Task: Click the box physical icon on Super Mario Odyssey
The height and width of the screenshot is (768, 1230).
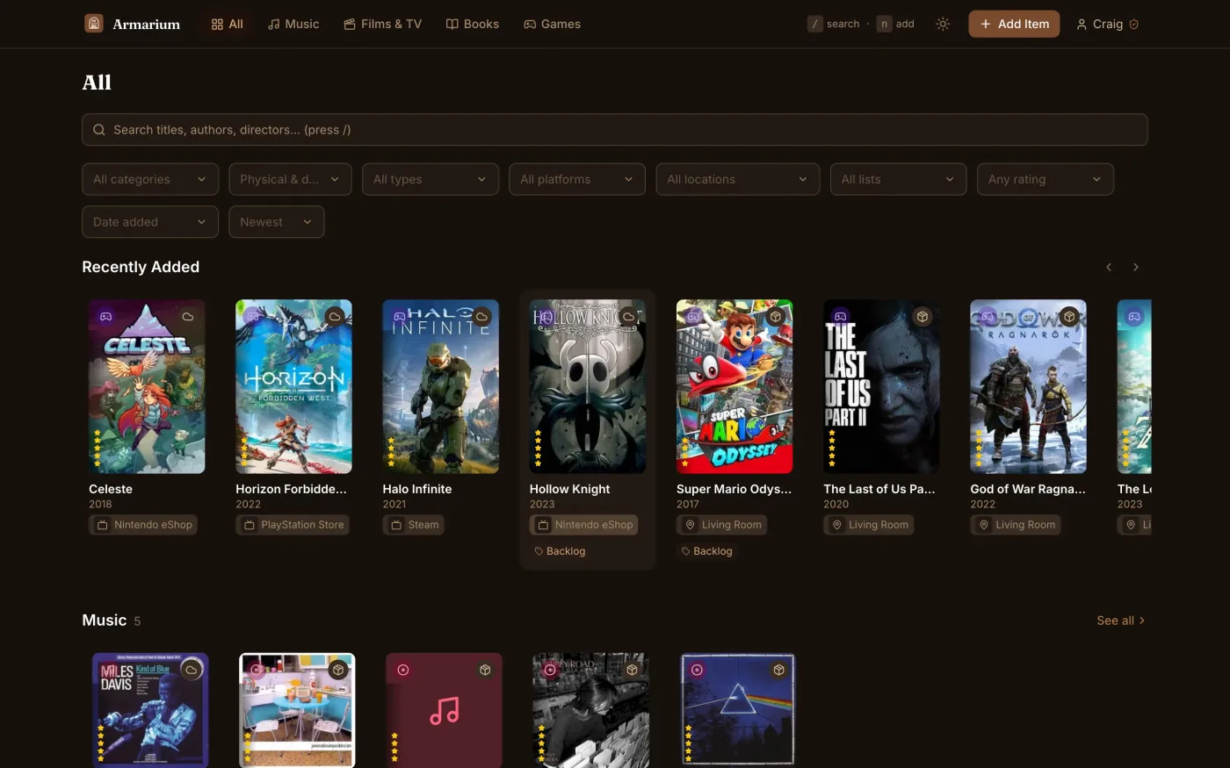Action: click(x=775, y=316)
